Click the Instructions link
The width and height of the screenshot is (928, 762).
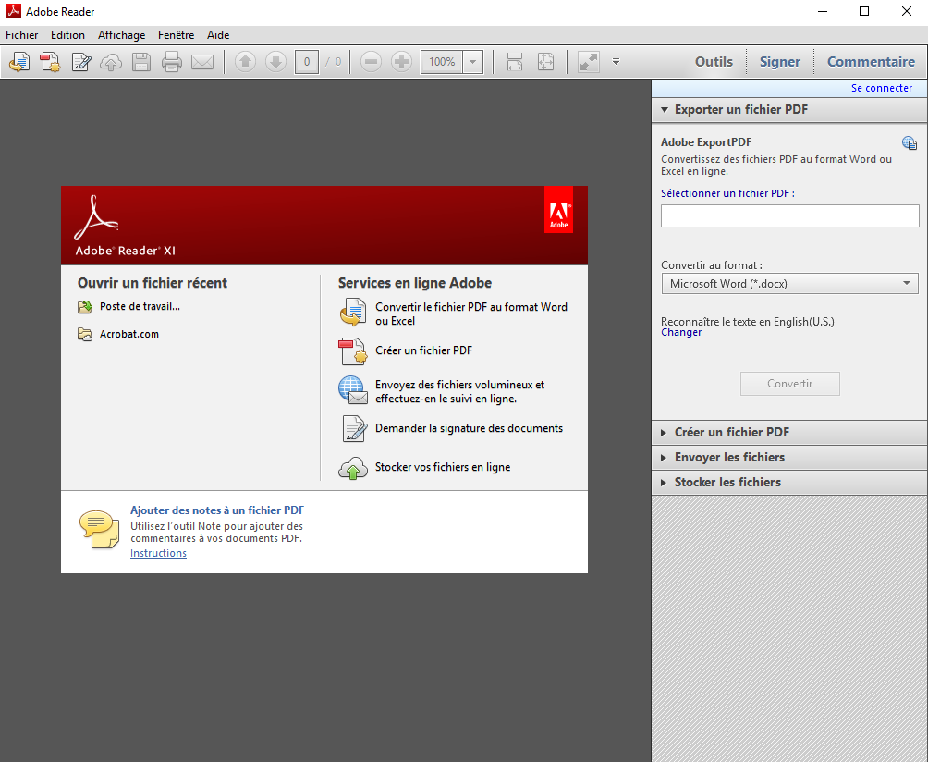pyautogui.click(x=158, y=553)
